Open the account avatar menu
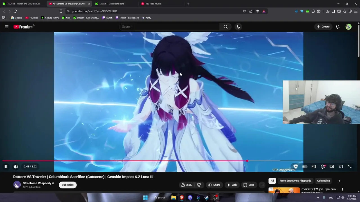Viewport: 360px width, 202px height. (x=348, y=27)
